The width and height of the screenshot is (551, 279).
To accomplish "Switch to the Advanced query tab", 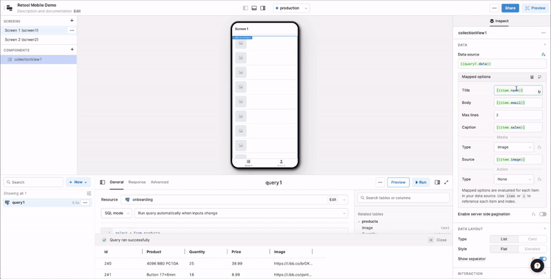I will (159, 182).
